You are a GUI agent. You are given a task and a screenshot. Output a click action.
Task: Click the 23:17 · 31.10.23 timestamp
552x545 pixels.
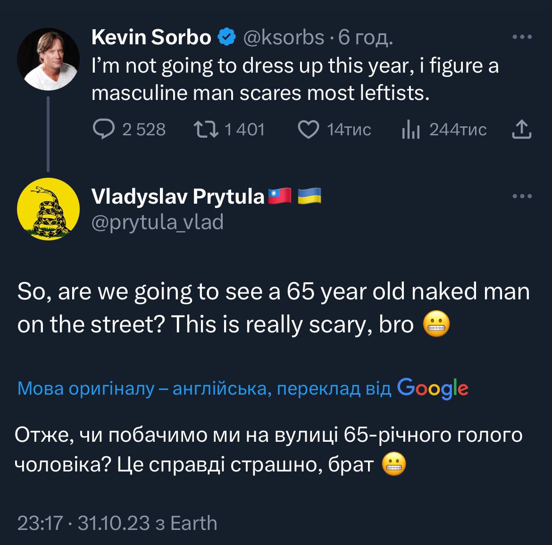point(84,523)
